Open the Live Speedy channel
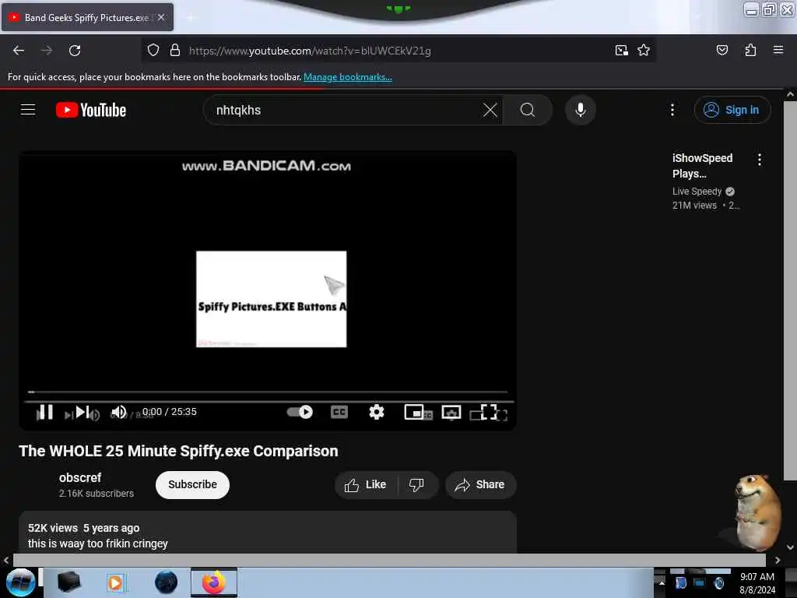 (697, 192)
